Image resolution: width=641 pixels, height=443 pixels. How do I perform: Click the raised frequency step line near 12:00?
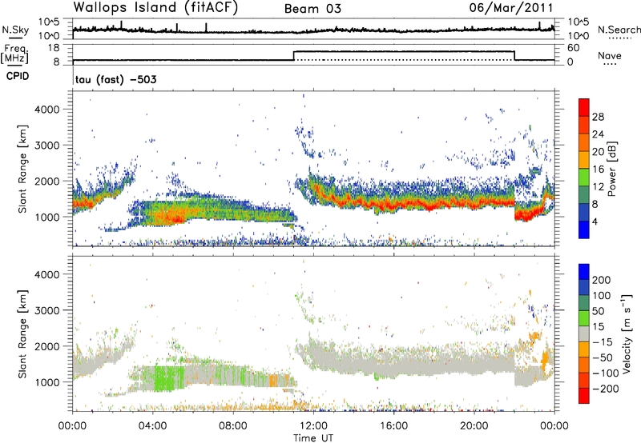pos(404,51)
